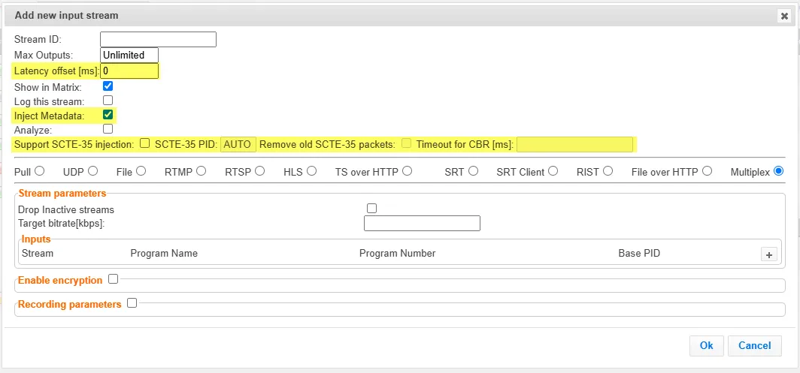Add a new input with plus button

(x=769, y=254)
